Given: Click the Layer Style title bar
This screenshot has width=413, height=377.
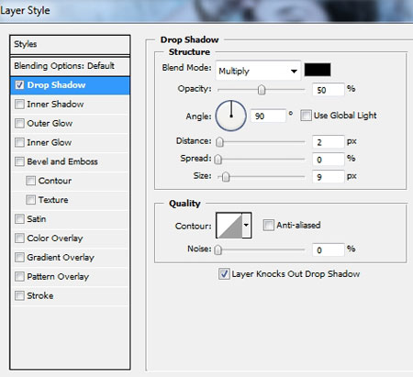Looking at the screenshot, I should [206, 11].
